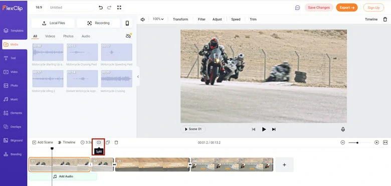Mute the clip with speaker icon
391x186 pixels.
[x=143, y=19]
